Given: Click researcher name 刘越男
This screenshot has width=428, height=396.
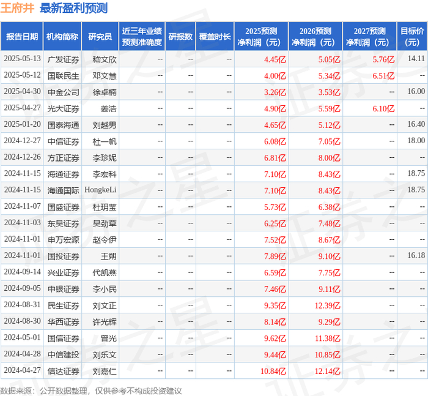Looking at the screenshot, I should coord(105,125).
